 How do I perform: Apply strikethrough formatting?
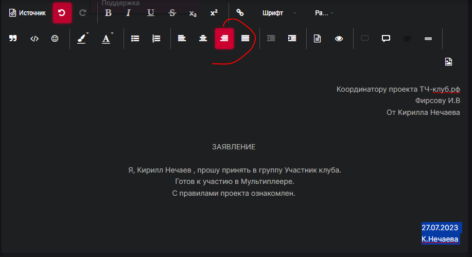(172, 13)
